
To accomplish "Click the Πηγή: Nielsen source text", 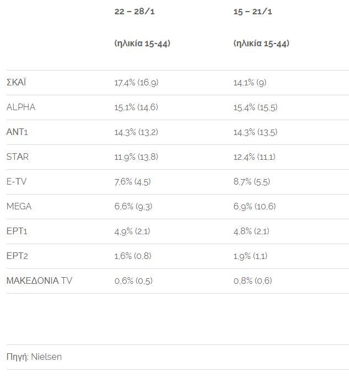I will [34, 357].
